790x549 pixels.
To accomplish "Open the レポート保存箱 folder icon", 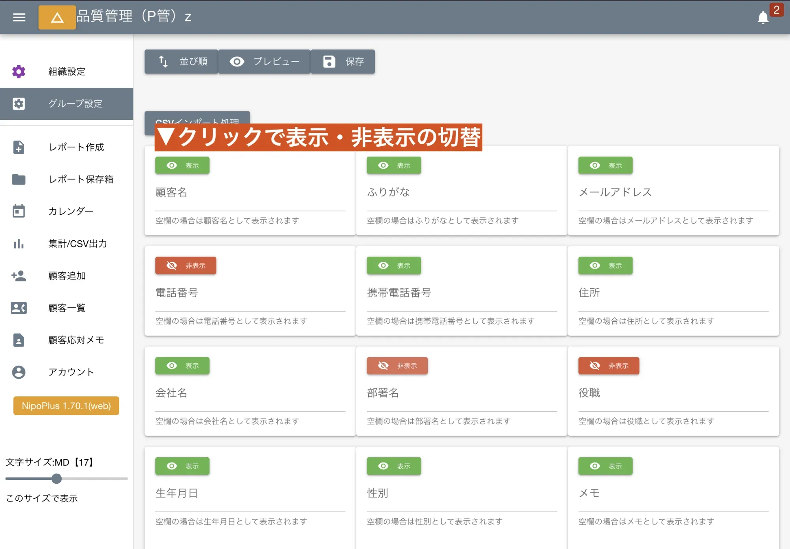I will (19, 179).
